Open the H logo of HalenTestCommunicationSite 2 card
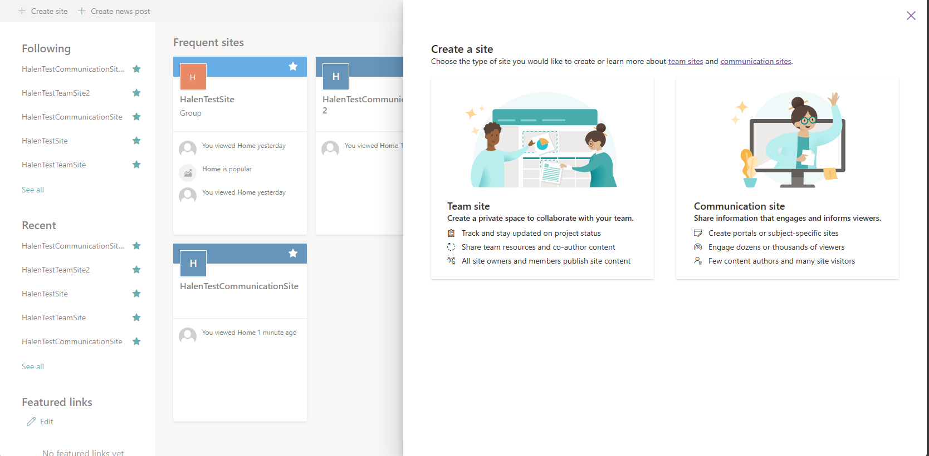 (336, 77)
